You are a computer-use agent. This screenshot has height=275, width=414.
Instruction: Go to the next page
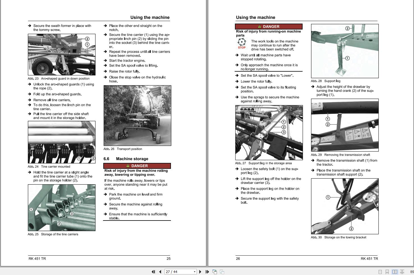[x=200, y=272]
